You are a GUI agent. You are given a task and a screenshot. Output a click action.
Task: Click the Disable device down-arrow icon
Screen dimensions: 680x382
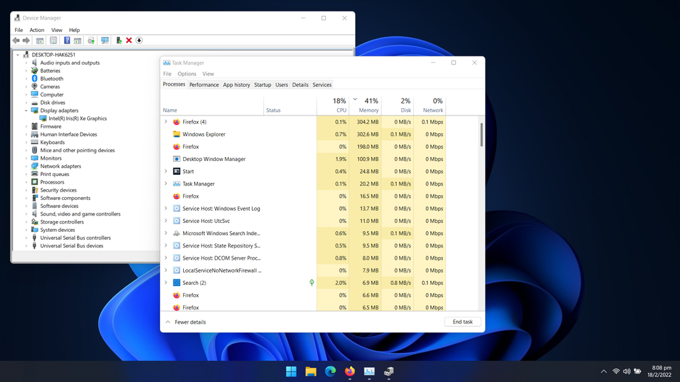click(139, 40)
